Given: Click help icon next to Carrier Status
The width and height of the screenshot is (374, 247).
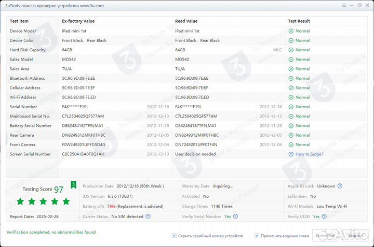Looking at the screenshot, I should coord(148,216).
